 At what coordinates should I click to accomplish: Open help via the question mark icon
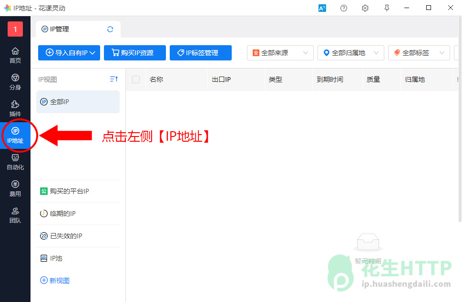pos(344,8)
